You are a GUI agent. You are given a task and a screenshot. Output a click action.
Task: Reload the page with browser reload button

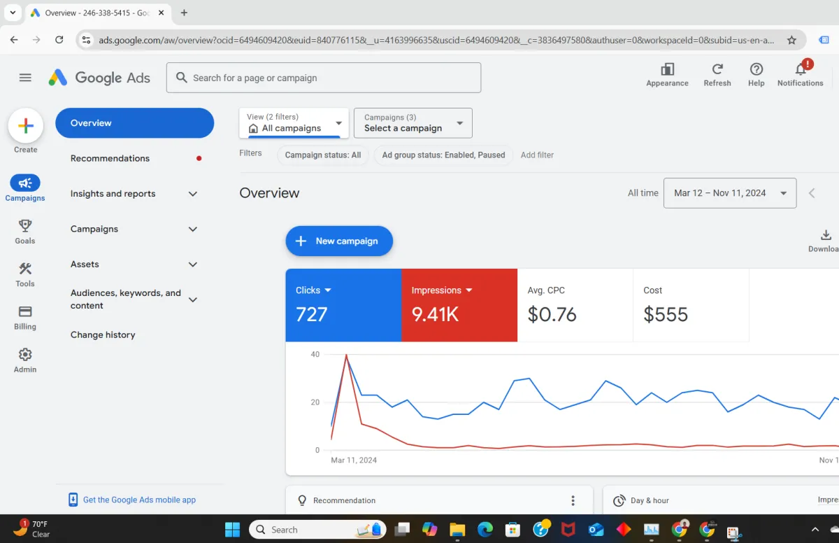click(x=59, y=40)
